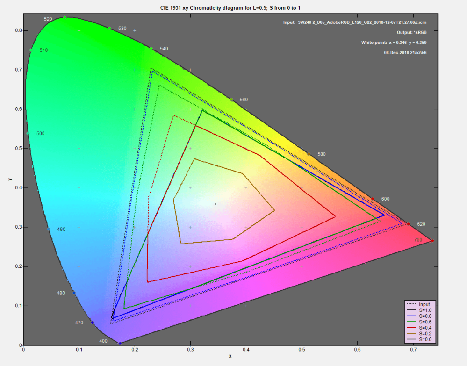Click the "560" wavelength label
The width and height of the screenshot is (467, 366).
click(x=244, y=100)
